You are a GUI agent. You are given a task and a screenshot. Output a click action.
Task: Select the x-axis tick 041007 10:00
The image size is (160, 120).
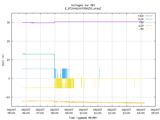pos(83,111)
